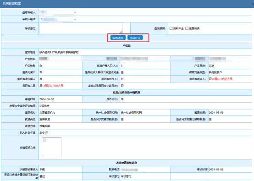Click the 家庭成员是否有少数民族 value 否
254x181 pixels.
click(x=122, y=86)
